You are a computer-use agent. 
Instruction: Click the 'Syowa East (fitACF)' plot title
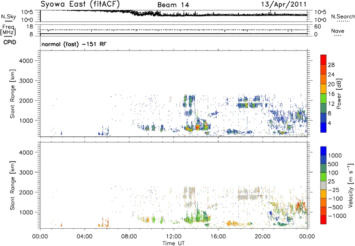(x=80, y=4)
